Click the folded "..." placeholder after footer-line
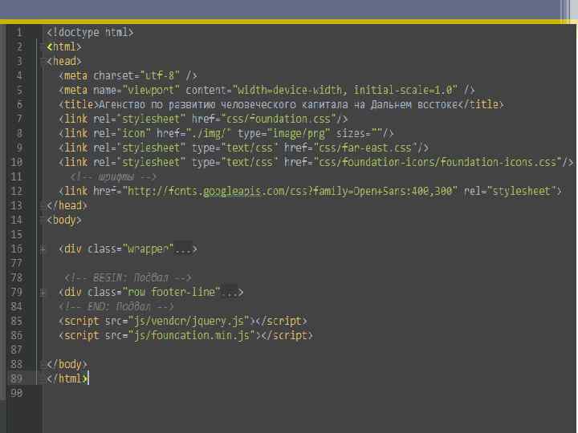Viewport: 578px width, 433px height. click(x=230, y=293)
